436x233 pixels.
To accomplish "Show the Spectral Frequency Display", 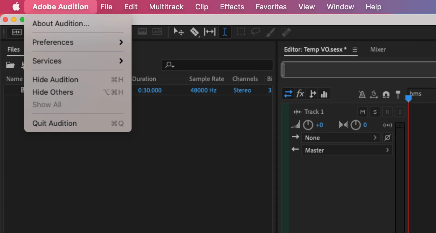I will point(142,32).
